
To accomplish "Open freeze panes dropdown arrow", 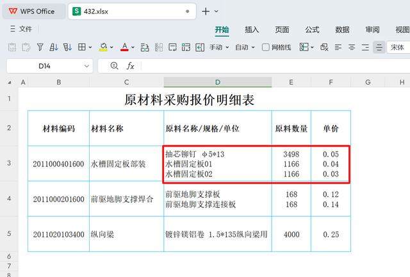I will pyautogui.click(x=312, y=47).
